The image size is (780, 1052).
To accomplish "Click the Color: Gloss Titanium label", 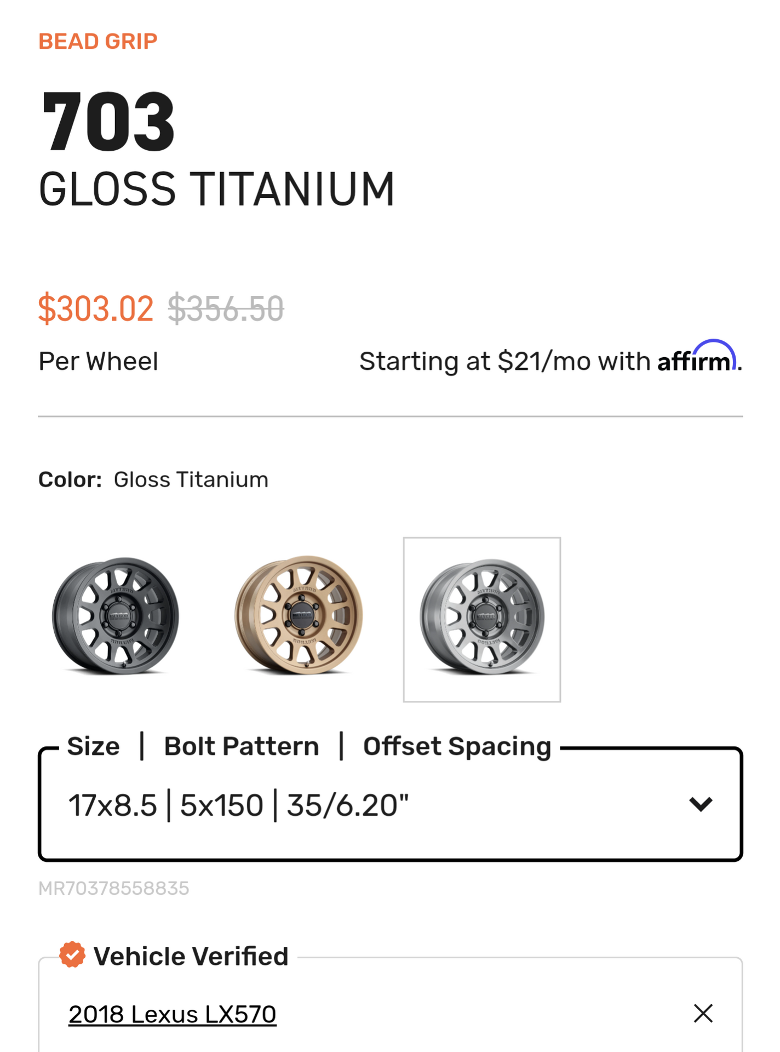I will 153,479.
